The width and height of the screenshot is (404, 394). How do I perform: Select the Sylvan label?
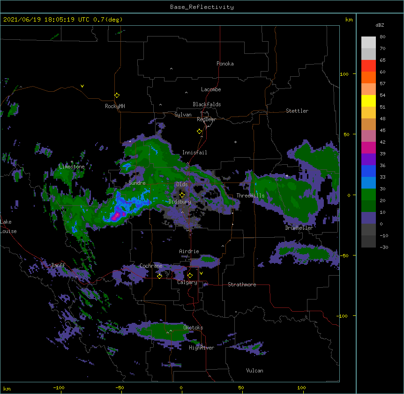(183, 115)
